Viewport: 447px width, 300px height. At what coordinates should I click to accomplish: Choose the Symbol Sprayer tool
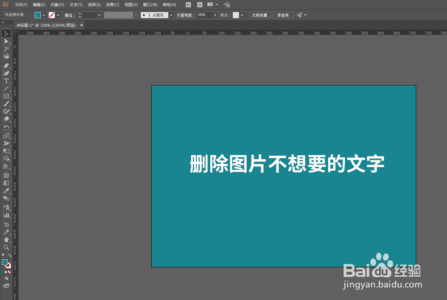tap(6, 207)
